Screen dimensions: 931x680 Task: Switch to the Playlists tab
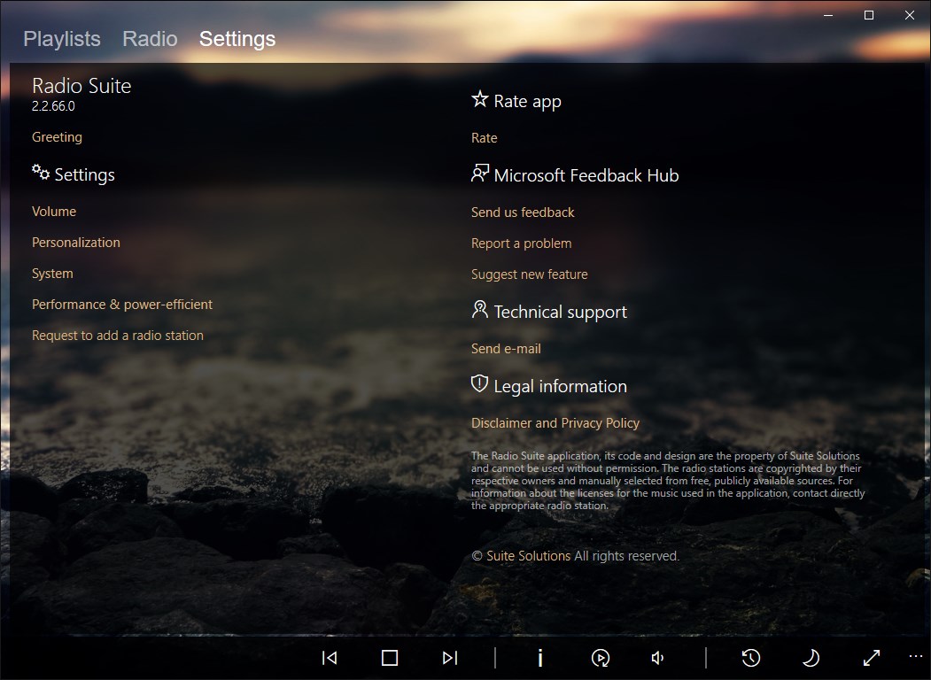[62, 39]
